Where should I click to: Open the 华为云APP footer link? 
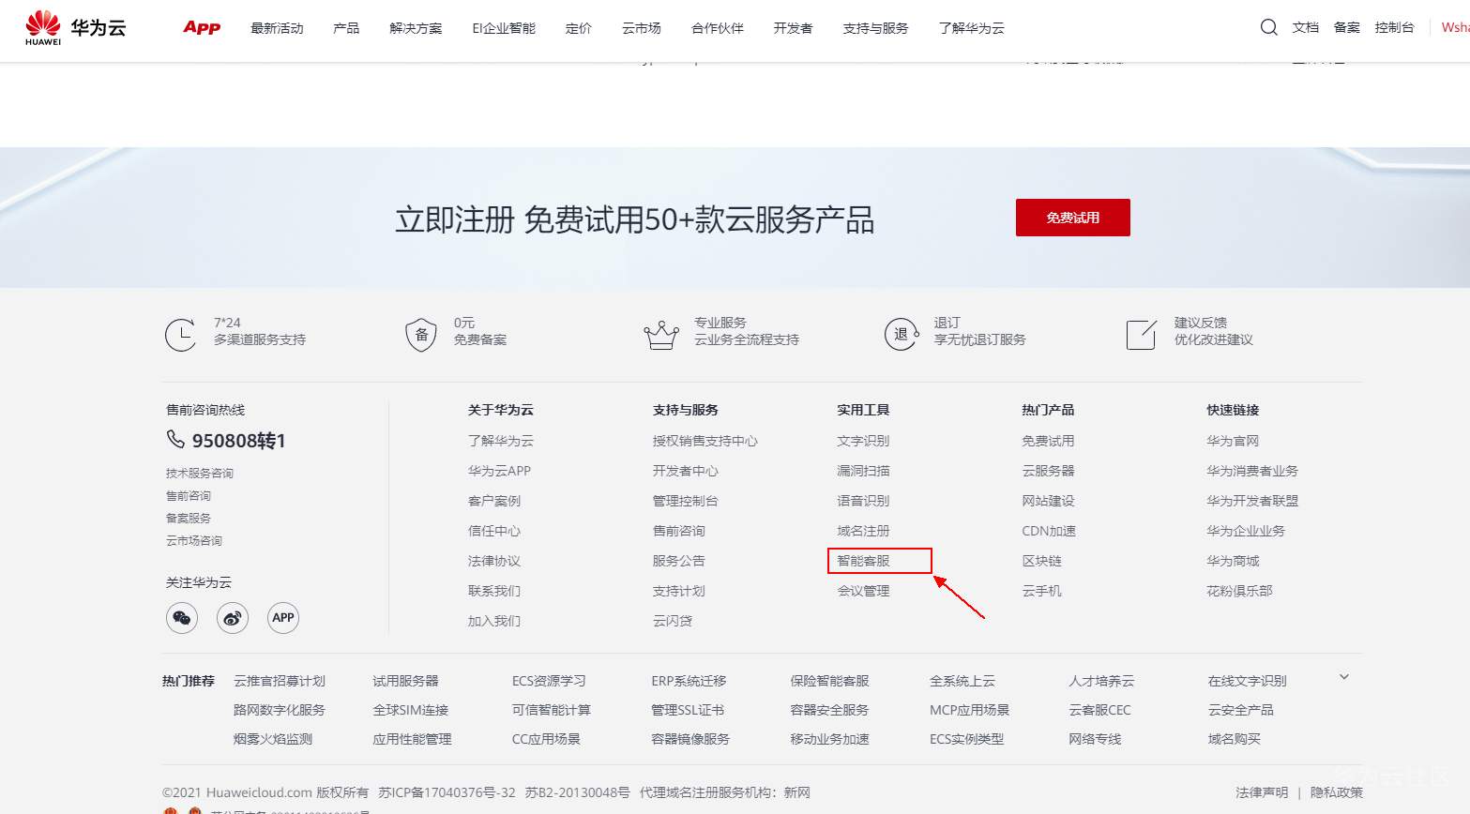pos(500,471)
